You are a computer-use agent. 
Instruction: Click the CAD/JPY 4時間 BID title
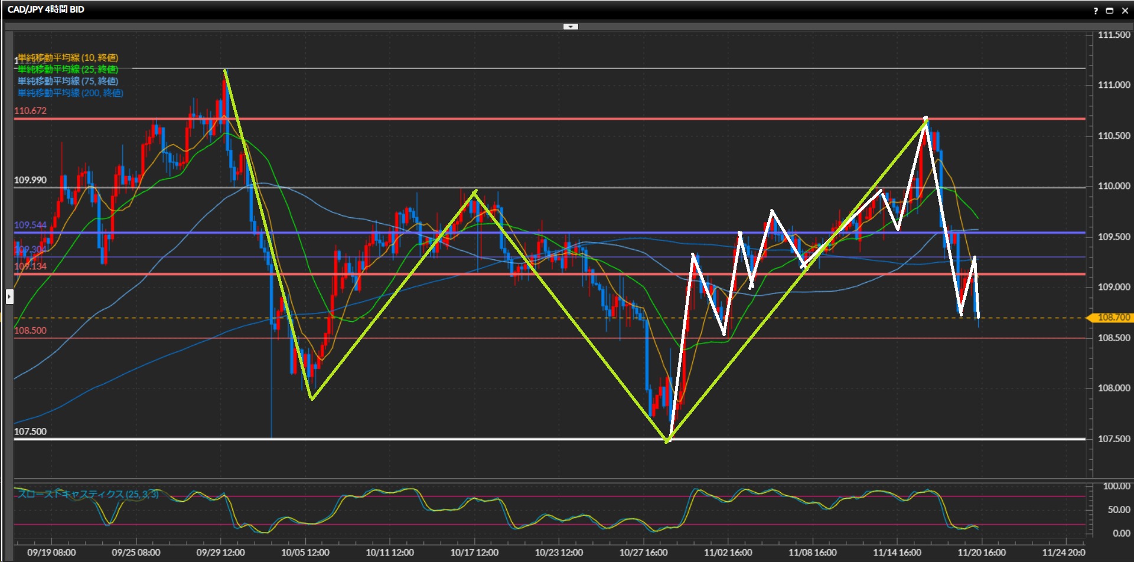[46, 9]
